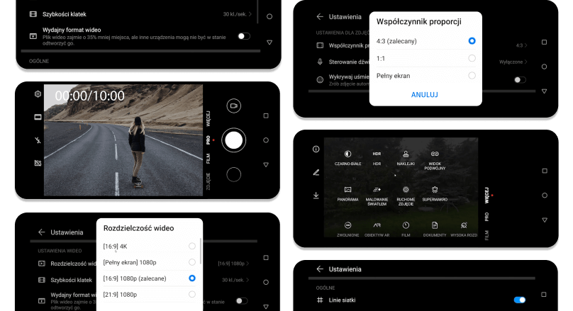The image size is (573, 311).
Task: Tap the camera switch icon above the shutter
Action: coord(233,106)
